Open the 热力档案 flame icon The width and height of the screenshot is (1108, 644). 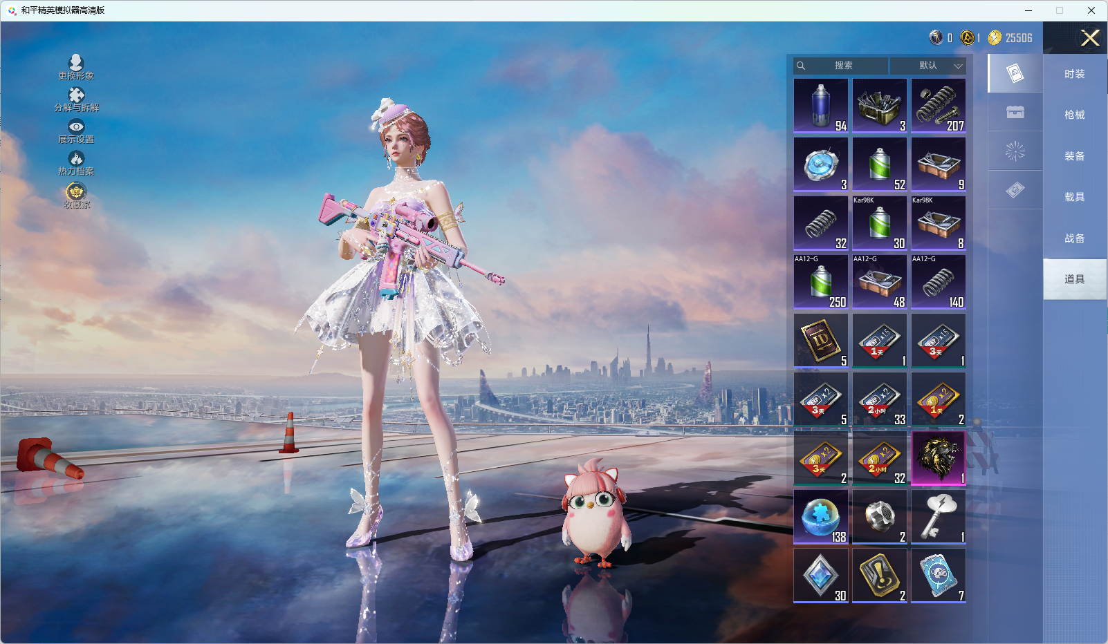click(x=76, y=164)
